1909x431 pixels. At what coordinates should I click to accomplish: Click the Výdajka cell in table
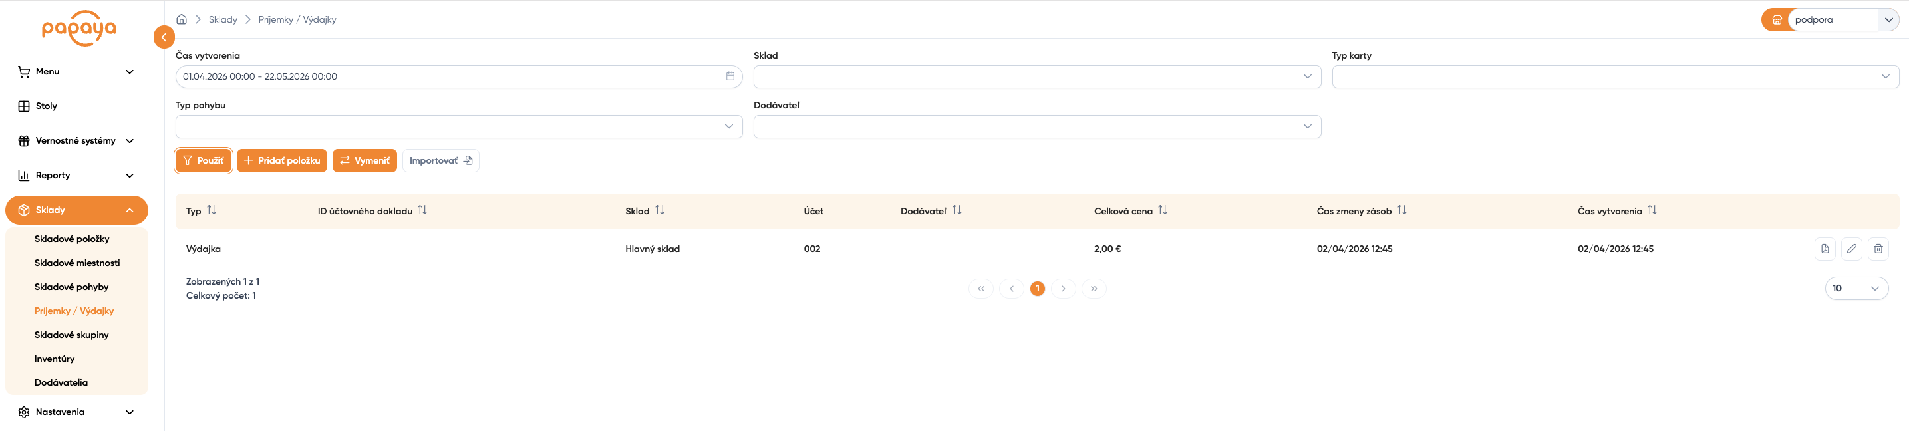203,249
